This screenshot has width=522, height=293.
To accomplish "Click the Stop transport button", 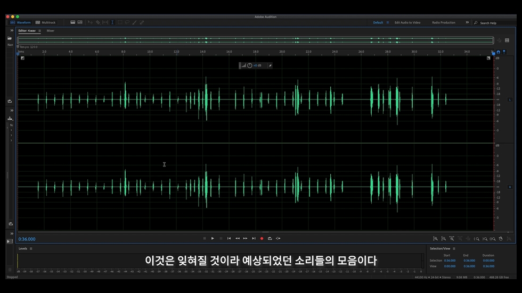I will [205, 238].
